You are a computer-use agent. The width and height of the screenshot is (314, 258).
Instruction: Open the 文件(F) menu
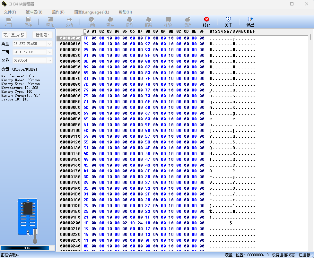[10, 12]
